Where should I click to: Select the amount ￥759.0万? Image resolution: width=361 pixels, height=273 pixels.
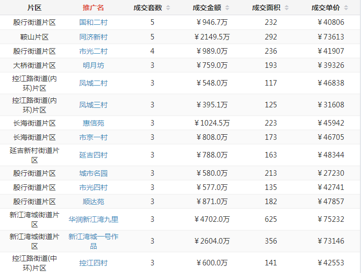(x=212, y=65)
